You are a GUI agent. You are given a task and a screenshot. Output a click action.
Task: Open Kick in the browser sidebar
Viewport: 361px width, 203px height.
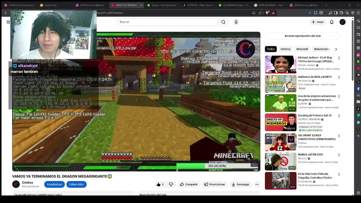click(x=358, y=61)
